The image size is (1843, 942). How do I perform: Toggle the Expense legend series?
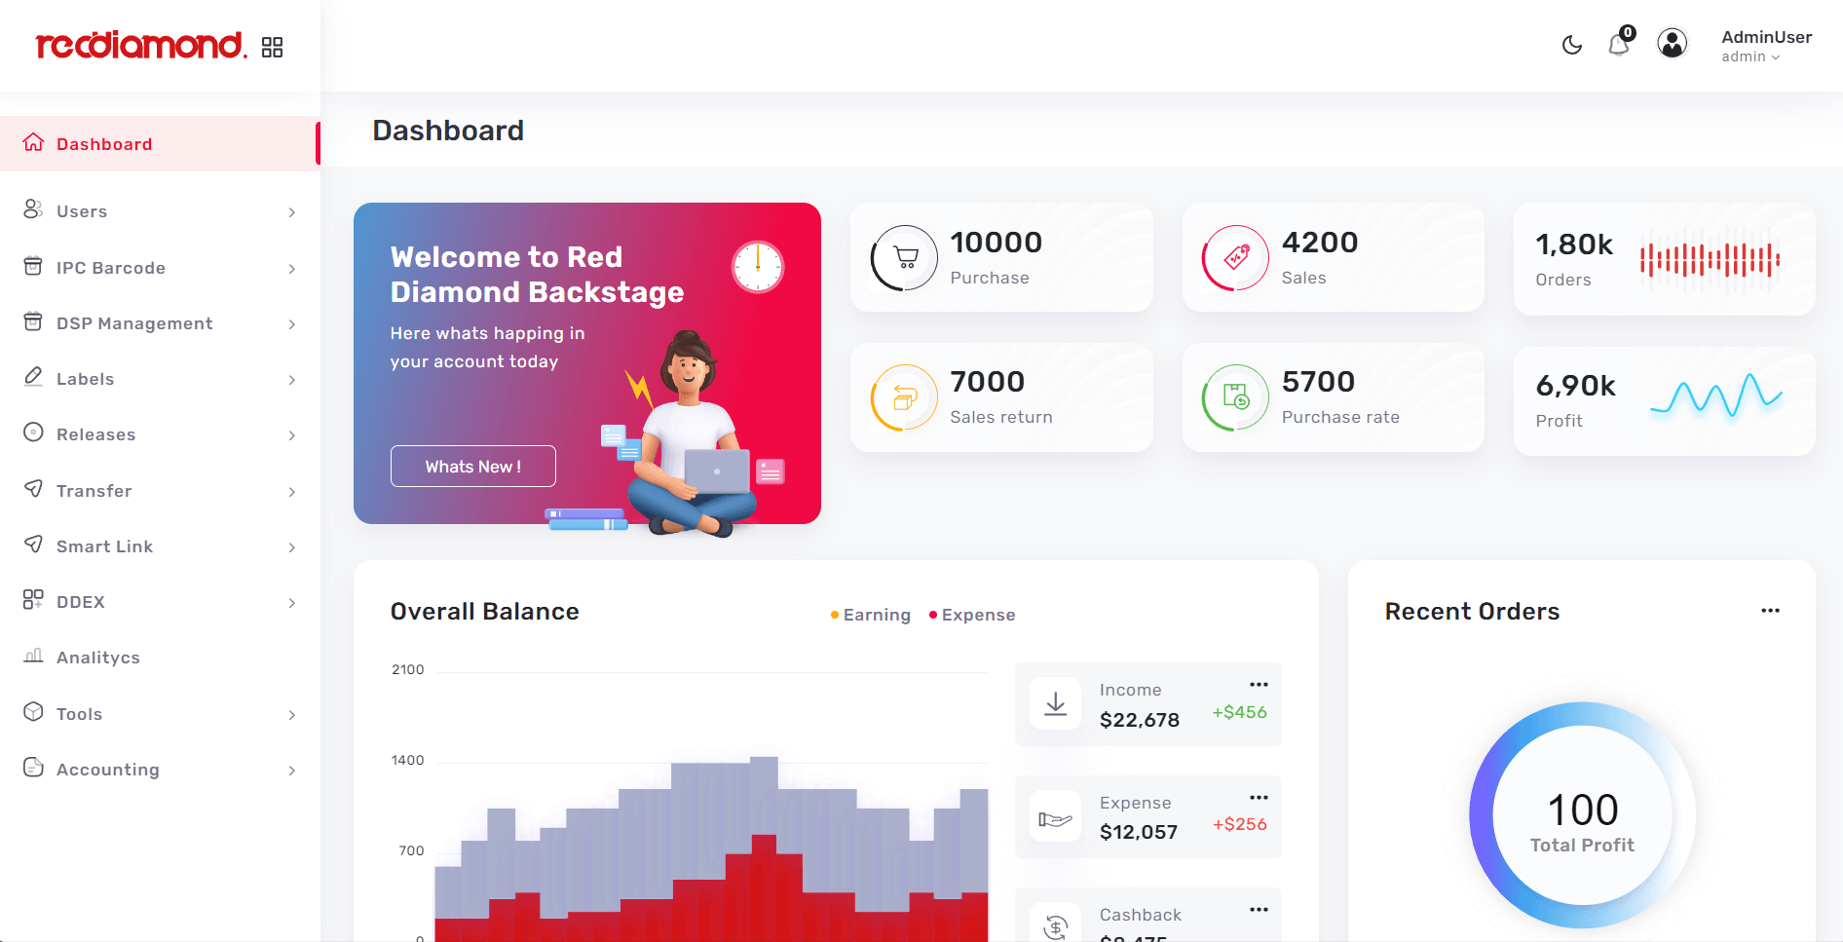972,615
